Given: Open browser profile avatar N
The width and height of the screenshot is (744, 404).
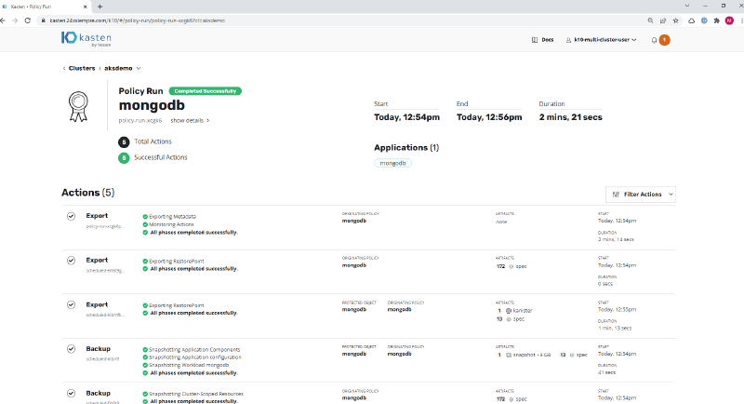Looking at the screenshot, I should pos(729,20).
